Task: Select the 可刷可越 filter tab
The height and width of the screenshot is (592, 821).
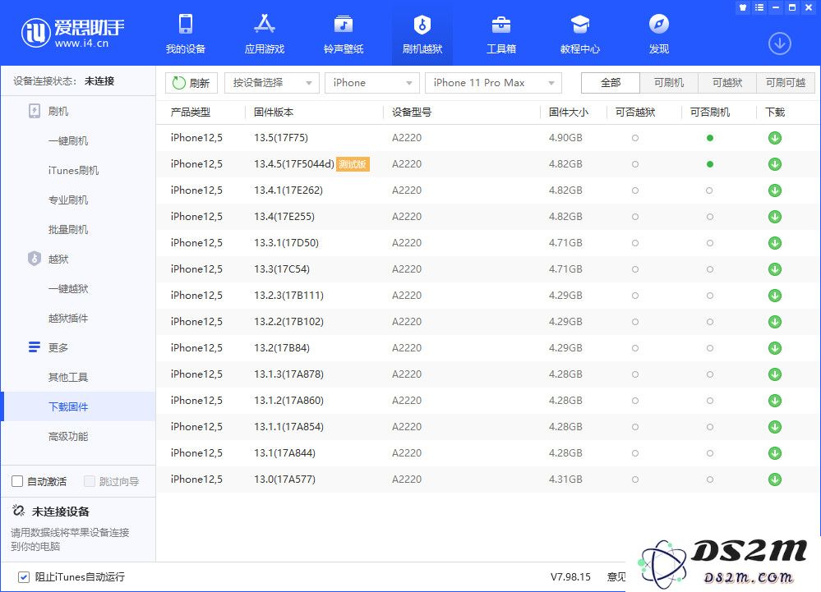Action: [x=786, y=83]
